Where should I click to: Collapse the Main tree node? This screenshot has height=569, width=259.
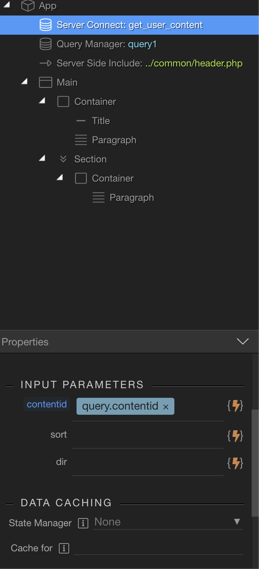24,82
